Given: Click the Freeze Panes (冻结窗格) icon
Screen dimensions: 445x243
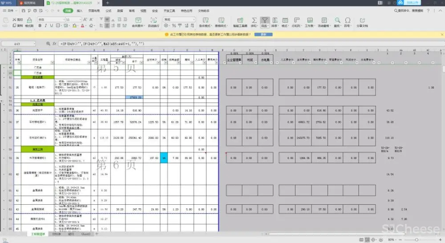Looking at the screenshot, I should (324, 20).
